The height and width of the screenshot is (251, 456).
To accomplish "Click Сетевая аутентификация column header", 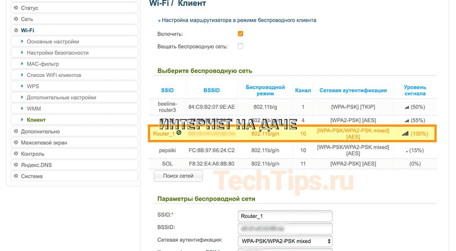I will 353,90.
